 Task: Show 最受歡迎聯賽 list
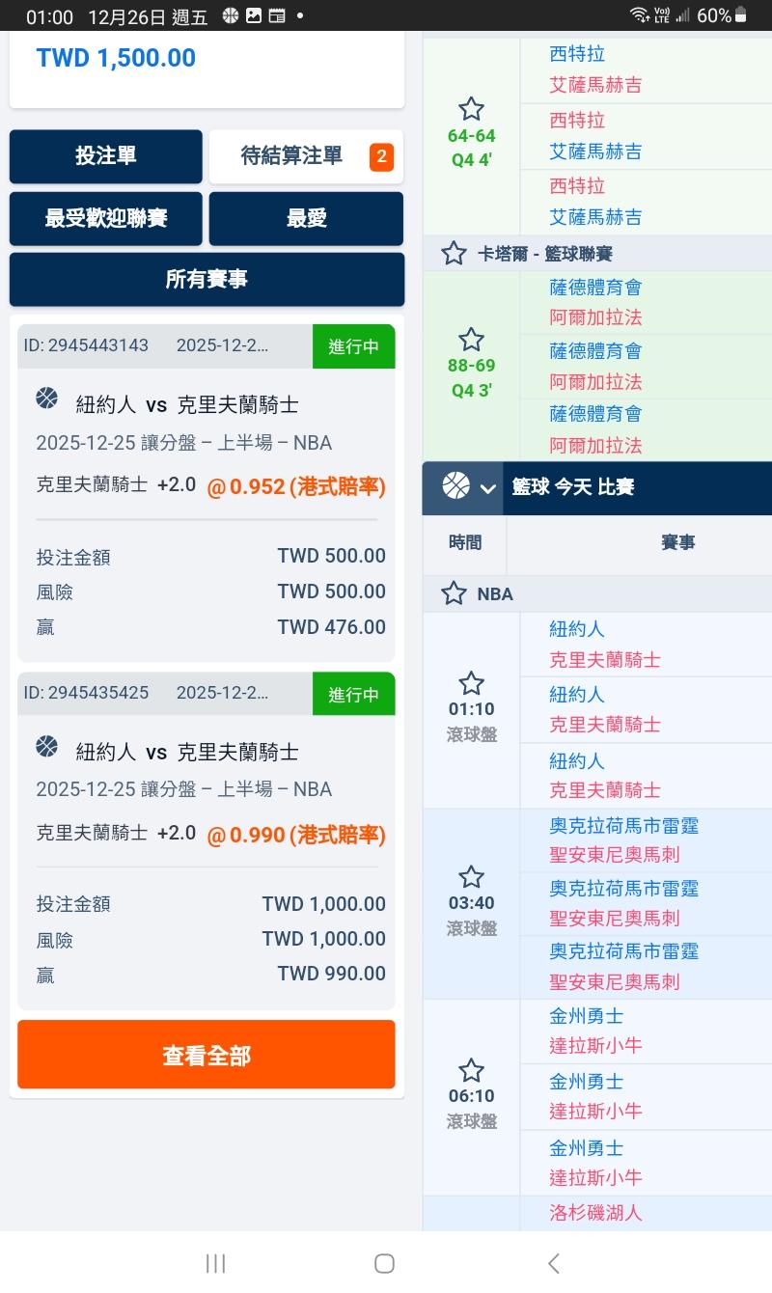click(106, 218)
